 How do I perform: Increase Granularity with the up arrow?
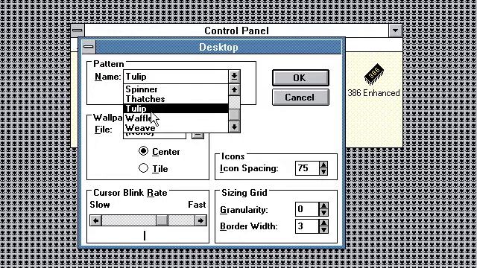[323, 205]
